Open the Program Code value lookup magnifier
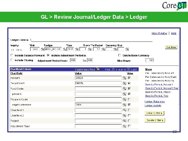Image resolution: width=188 pixels, height=141 pixels. 124,99
